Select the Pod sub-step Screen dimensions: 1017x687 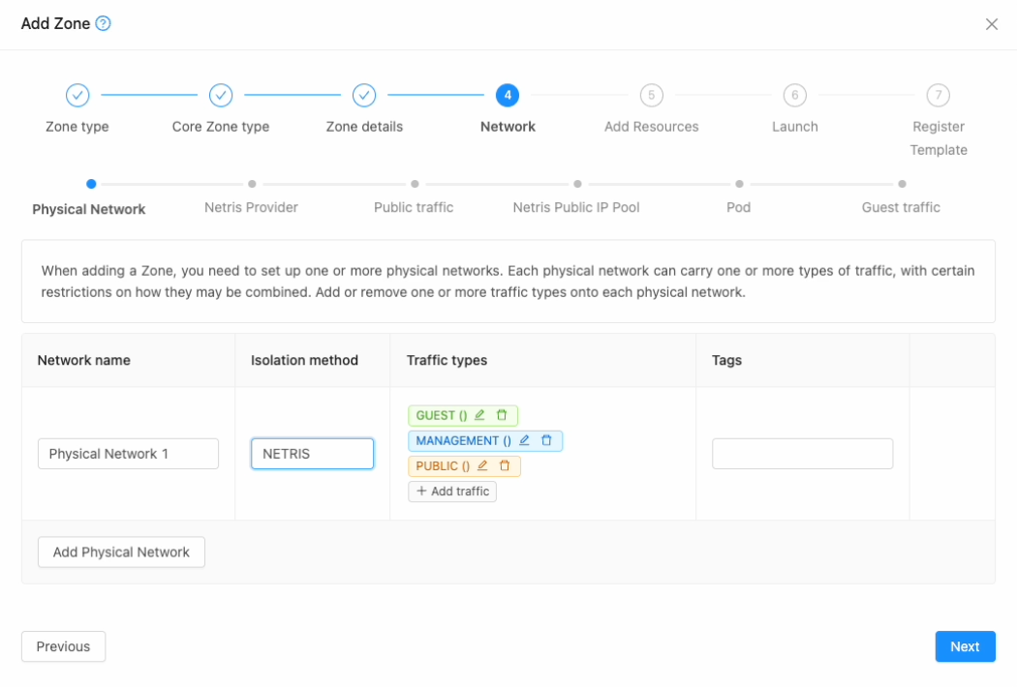click(738, 207)
